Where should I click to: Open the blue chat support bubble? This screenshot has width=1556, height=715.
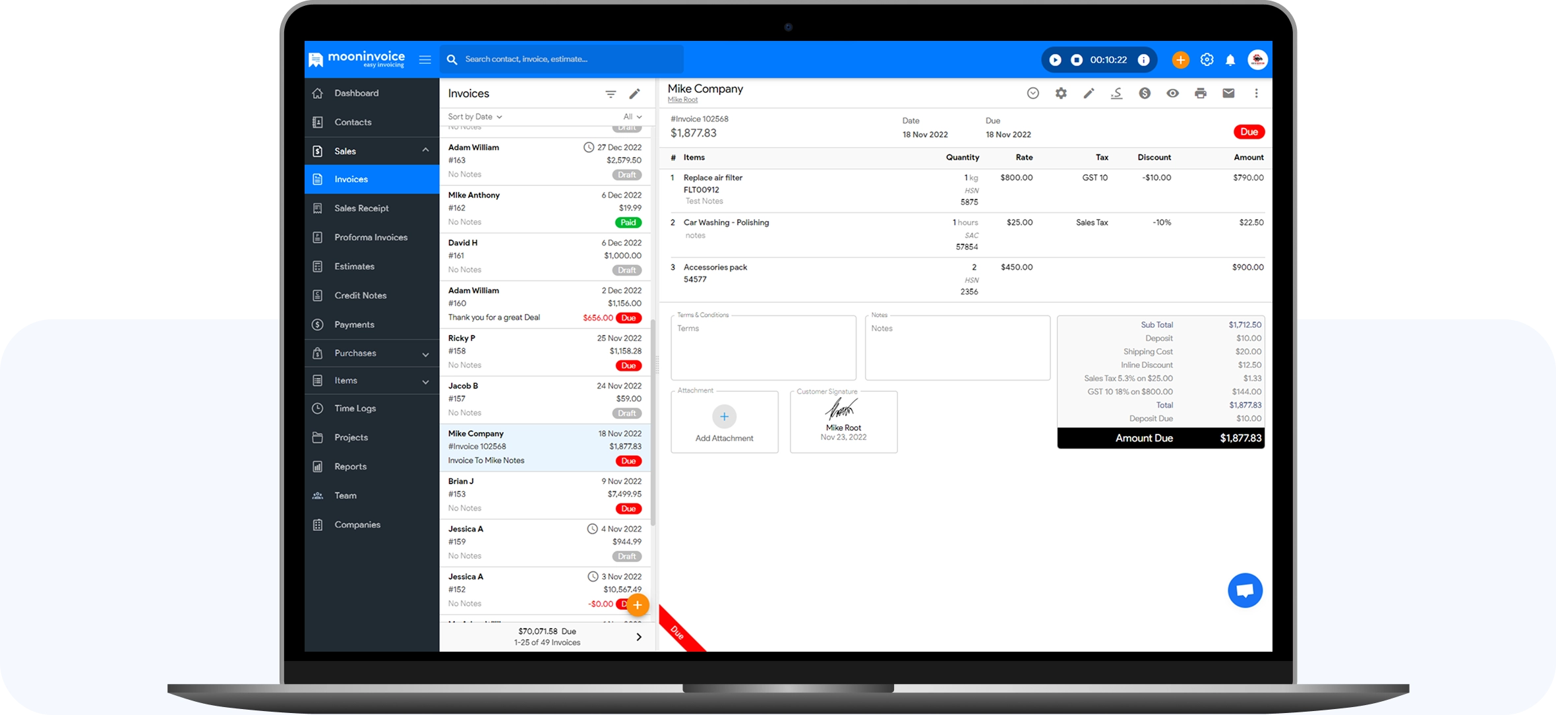1244,590
